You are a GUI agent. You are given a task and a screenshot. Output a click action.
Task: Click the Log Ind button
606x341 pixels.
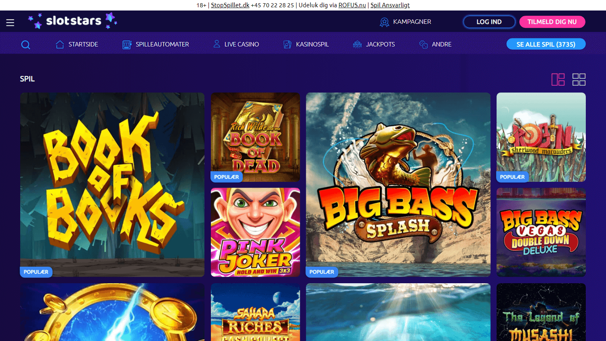(489, 22)
